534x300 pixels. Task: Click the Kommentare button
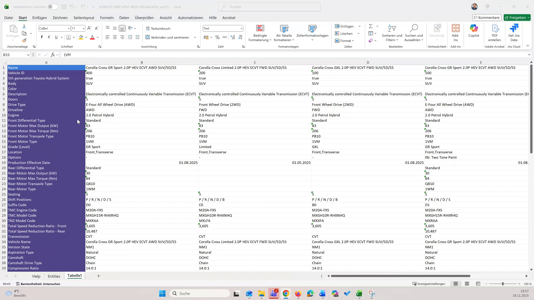[487, 17]
